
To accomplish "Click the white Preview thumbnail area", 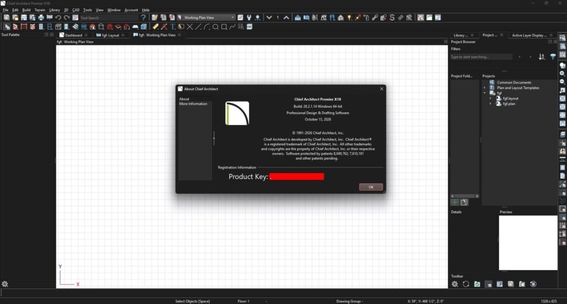I will click(x=528, y=243).
